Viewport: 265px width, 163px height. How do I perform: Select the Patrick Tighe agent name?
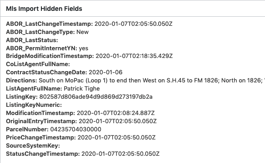point(82,89)
